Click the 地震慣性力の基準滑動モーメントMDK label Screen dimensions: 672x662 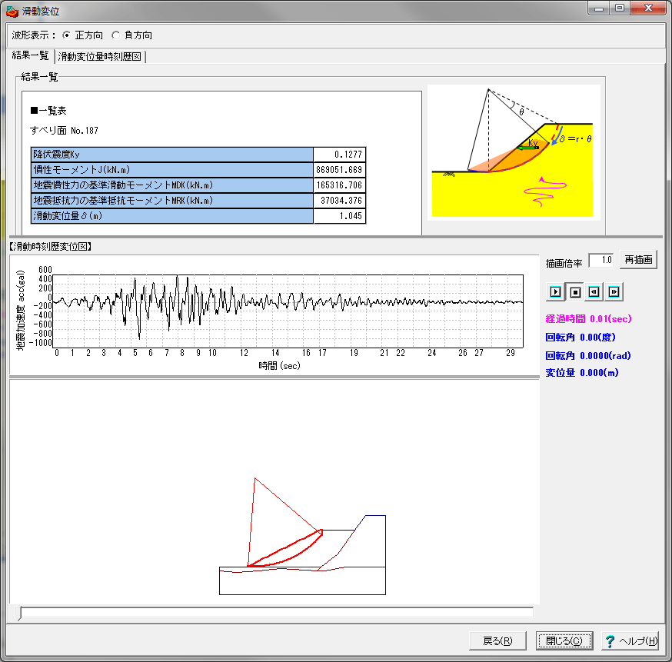(x=172, y=185)
